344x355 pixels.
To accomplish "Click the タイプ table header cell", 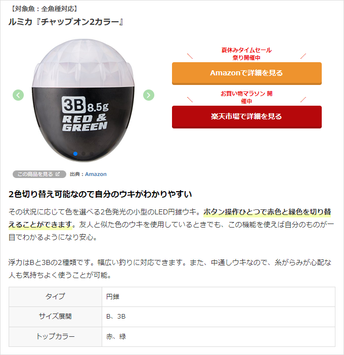I will point(55,296).
